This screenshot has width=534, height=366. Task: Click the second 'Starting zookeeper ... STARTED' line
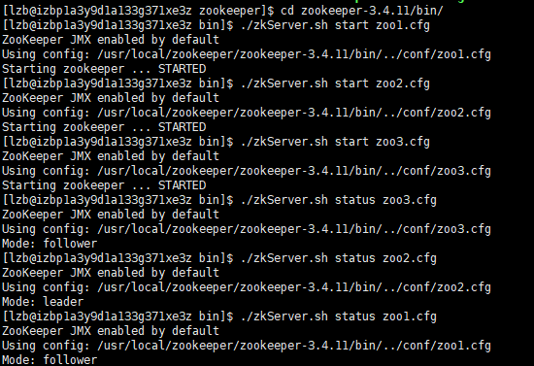click(104, 127)
